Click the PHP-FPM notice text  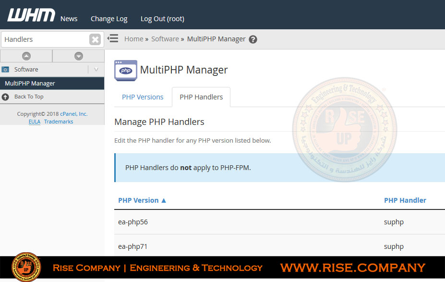(x=188, y=168)
